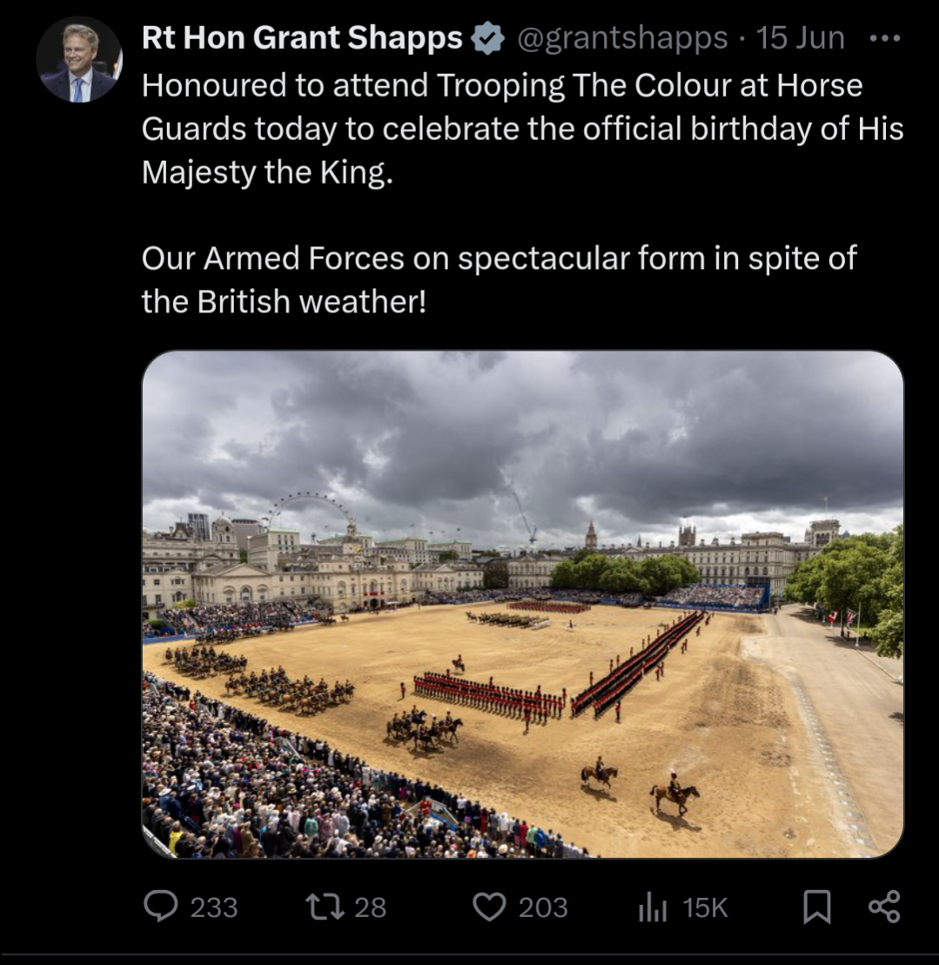Image resolution: width=939 pixels, height=965 pixels.
Task: Click the 233 replies count
Action: (214, 908)
